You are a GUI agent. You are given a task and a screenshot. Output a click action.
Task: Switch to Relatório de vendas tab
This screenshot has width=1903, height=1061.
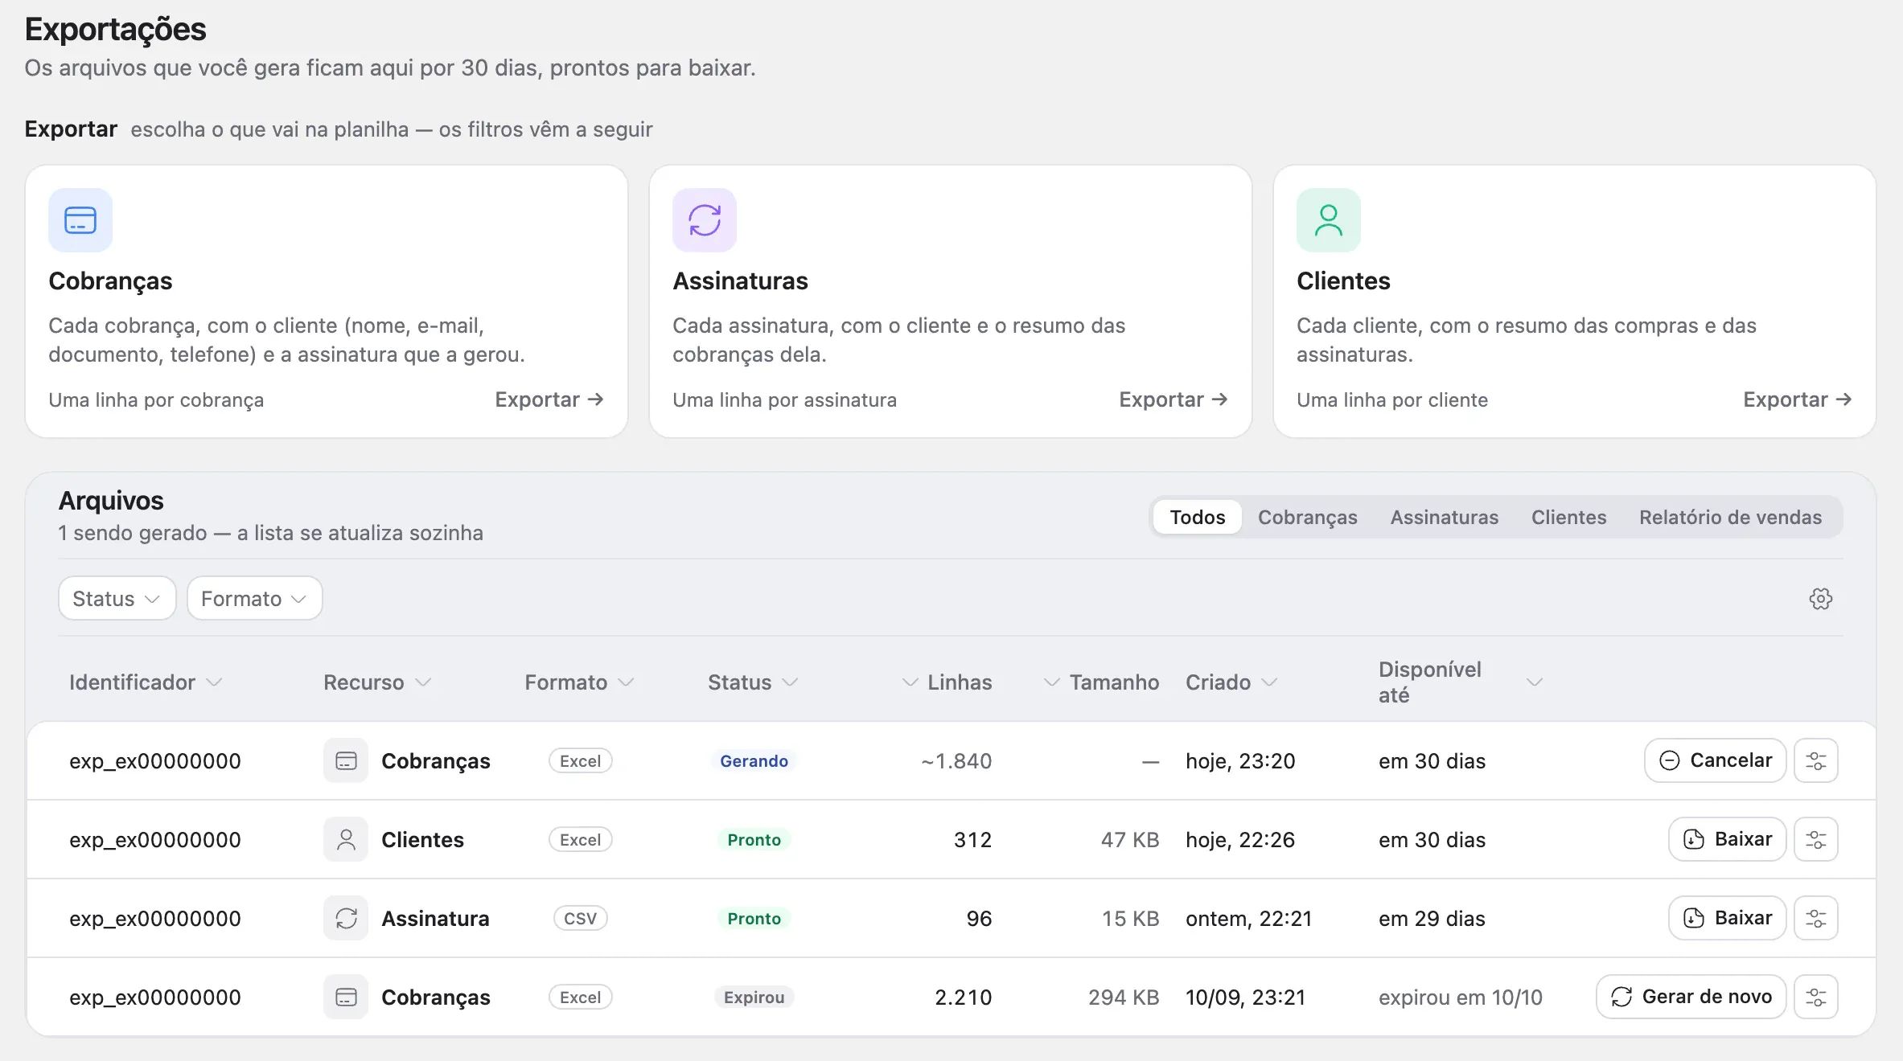[x=1730, y=517]
